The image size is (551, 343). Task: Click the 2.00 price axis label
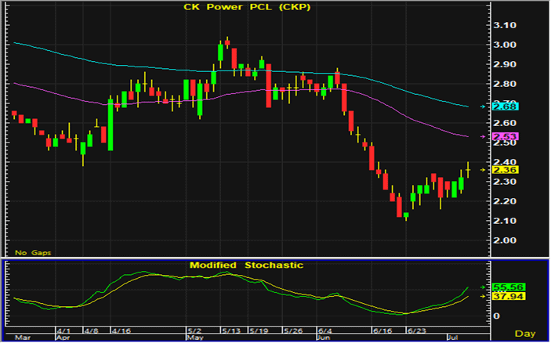click(x=506, y=240)
